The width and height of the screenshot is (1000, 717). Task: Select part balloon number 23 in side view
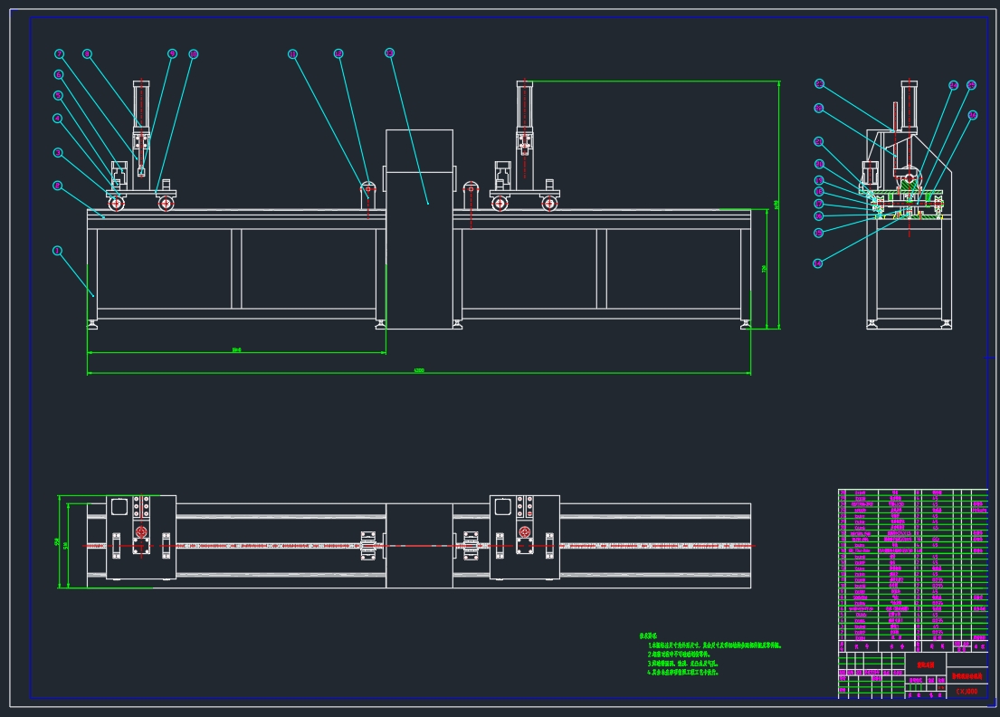[x=820, y=83]
